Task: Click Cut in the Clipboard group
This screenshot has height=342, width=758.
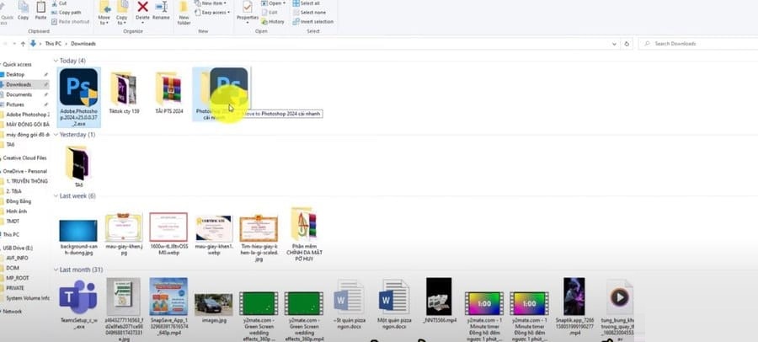Action: (59, 3)
